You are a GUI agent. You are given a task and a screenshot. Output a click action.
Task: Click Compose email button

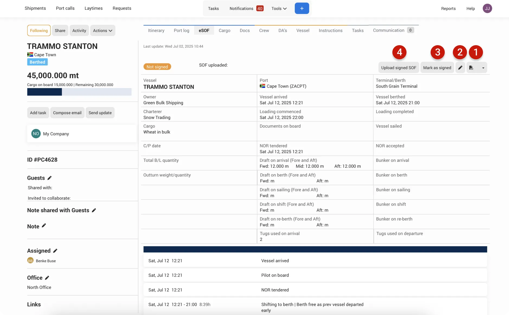pyautogui.click(x=67, y=113)
